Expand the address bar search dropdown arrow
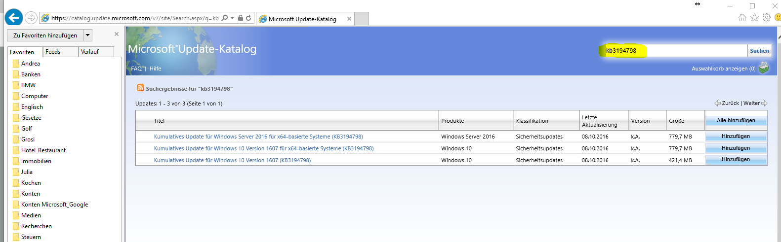This screenshot has height=242, width=781. (232, 18)
